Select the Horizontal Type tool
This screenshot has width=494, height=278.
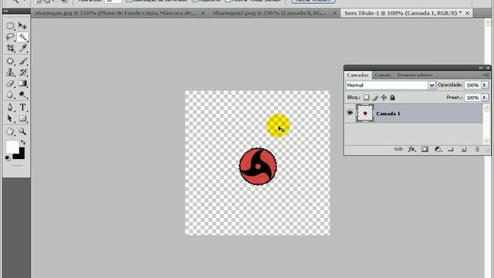coord(22,107)
